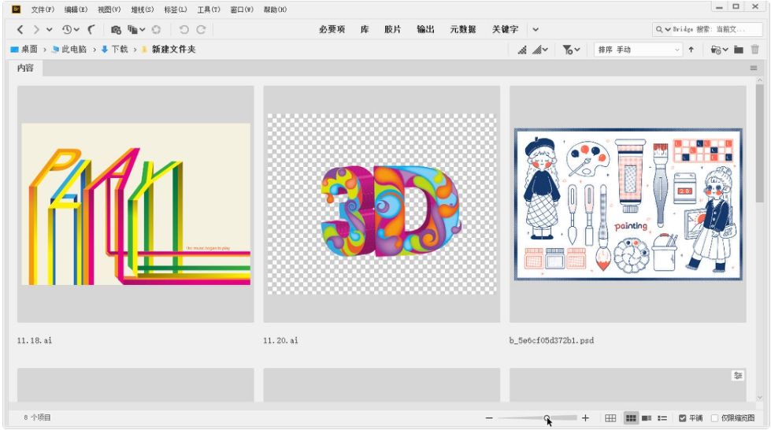Rotate 90° clockwise icon

pyautogui.click(x=201, y=29)
